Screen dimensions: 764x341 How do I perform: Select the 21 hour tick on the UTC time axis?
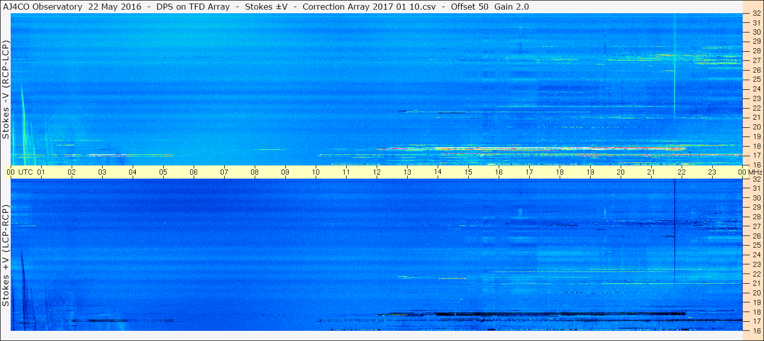[651, 172]
